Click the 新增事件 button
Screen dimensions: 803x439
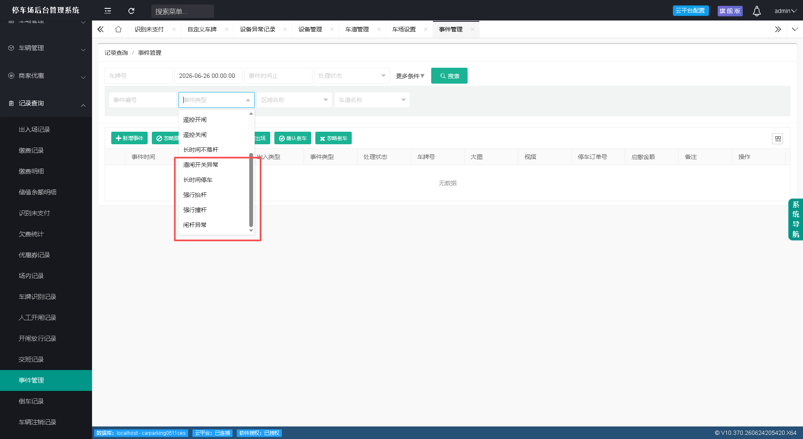[x=129, y=138]
